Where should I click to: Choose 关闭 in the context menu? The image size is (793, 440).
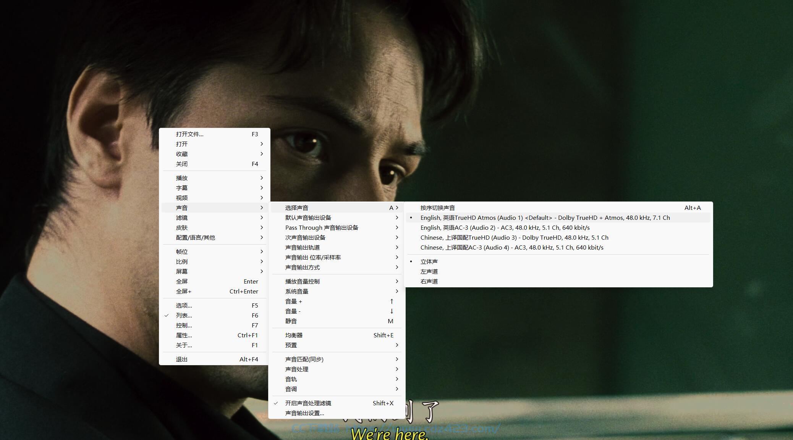coord(215,164)
